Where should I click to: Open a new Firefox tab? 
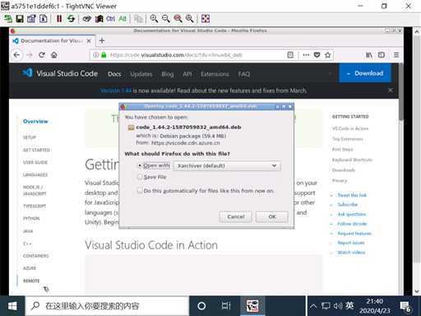[x=102, y=40]
